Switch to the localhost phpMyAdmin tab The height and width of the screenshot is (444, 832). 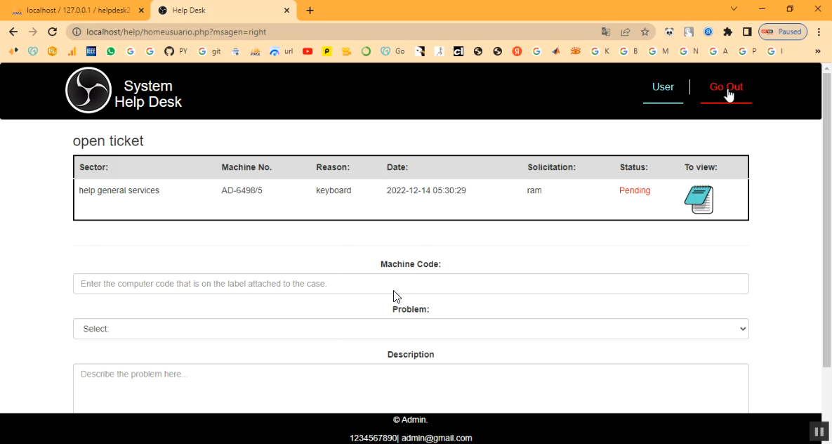(77, 10)
